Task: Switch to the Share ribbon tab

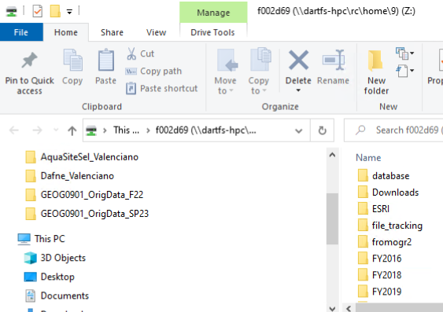Action: point(112,32)
